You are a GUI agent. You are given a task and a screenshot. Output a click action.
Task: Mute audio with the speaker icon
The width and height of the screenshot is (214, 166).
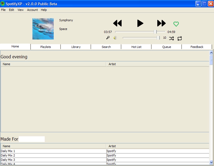[x=115, y=38]
